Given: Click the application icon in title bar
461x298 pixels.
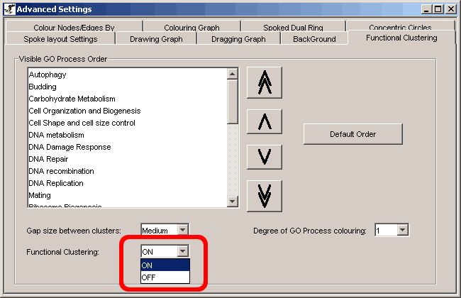Looking at the screenshot, I should [9, 9].
